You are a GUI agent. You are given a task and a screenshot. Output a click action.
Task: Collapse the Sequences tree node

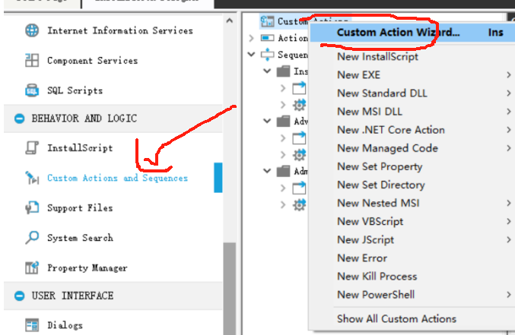click(251, 54)
